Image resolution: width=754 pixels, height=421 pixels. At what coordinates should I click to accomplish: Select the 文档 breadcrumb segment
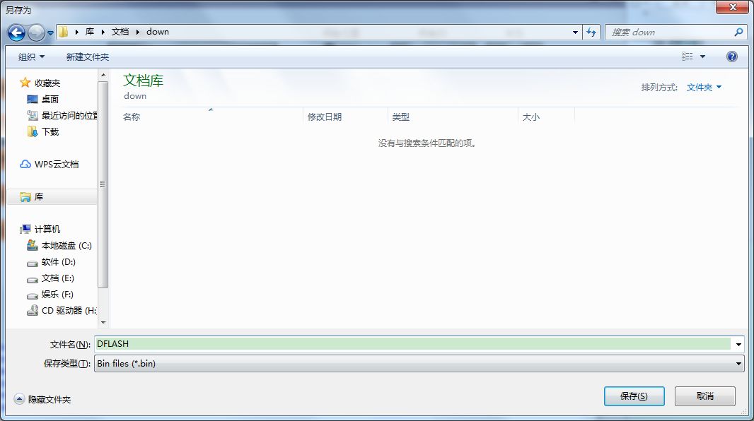point(120,32)
